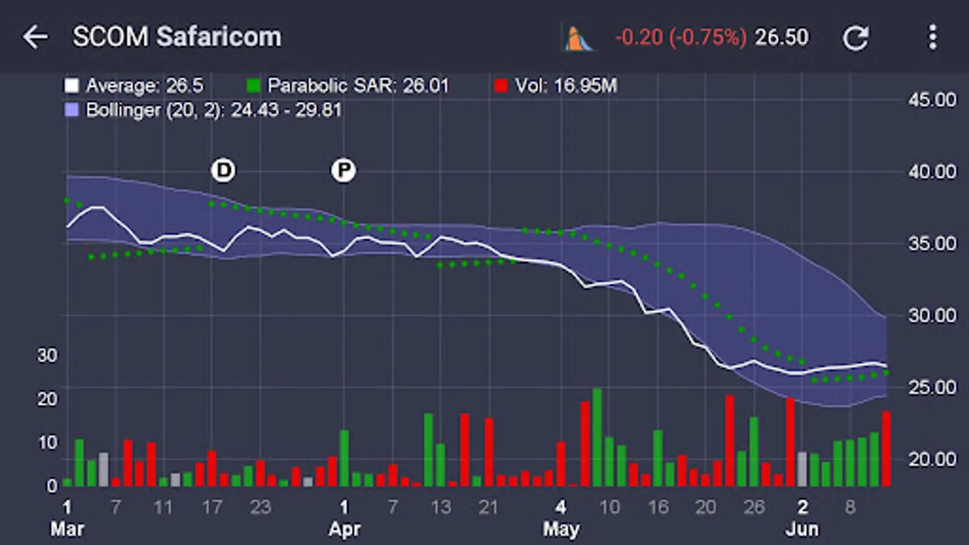Select the red Vol legend swatch
969x545 pixels.
pos(501,86)
